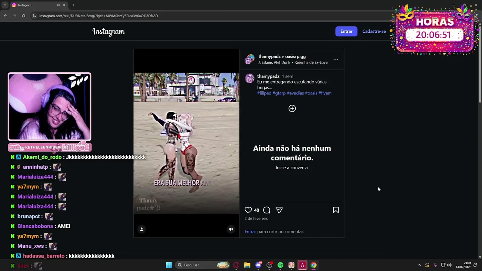Open oasisrp.gg profile link
This screenshot has height=271, width=482.
295,56
